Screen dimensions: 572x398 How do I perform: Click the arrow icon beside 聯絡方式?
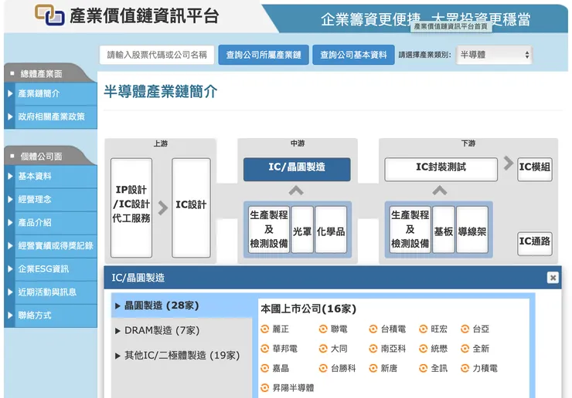10,315
